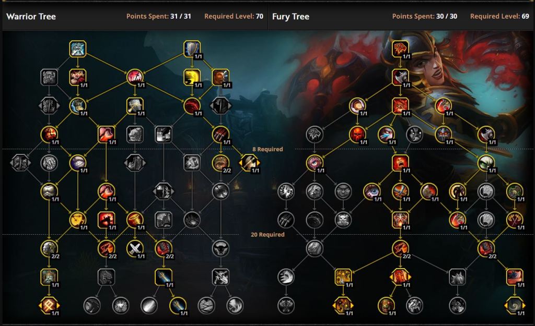Select the two-handed axe talent below Fury's first node
This screenshot has width=535, height=326.
pos(400,77)
